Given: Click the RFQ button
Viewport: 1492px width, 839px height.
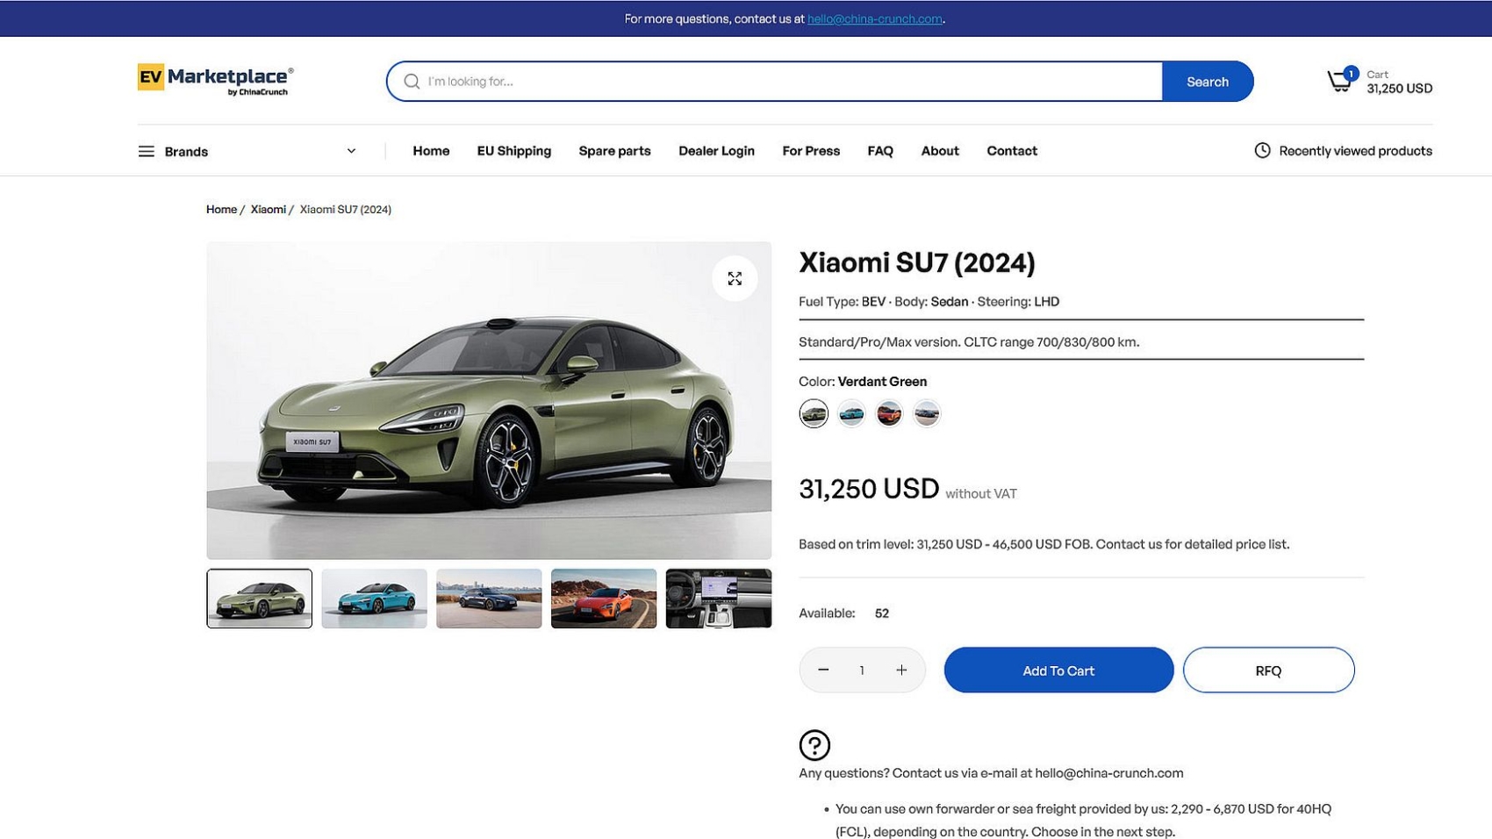Looking at the screenshot, I should (1268, 670).
